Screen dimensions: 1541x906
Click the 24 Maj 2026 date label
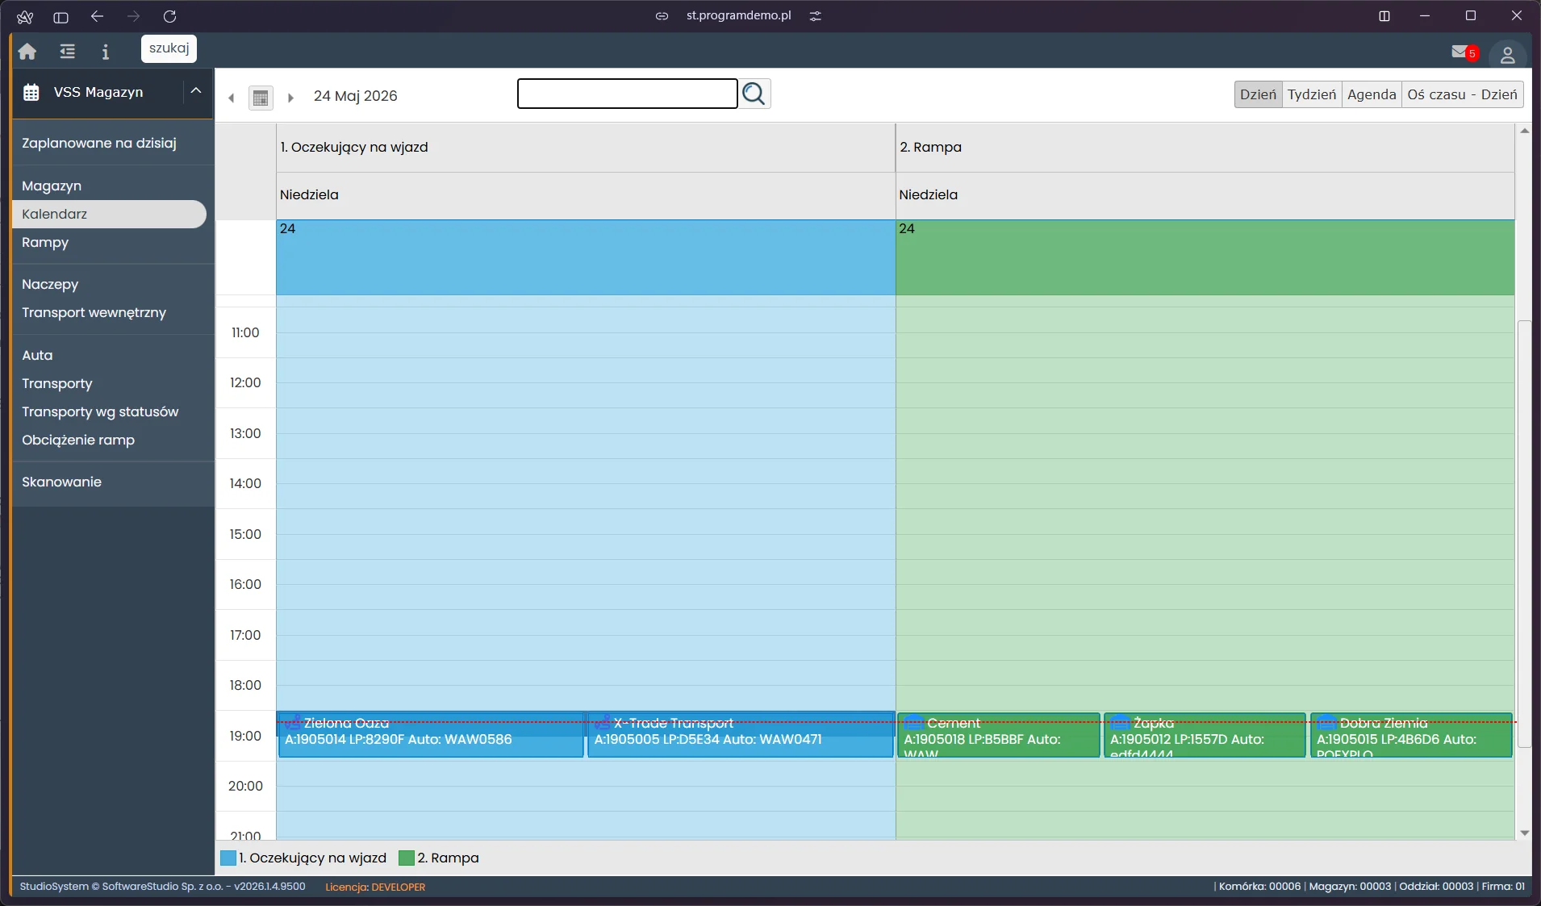(356, 96)
